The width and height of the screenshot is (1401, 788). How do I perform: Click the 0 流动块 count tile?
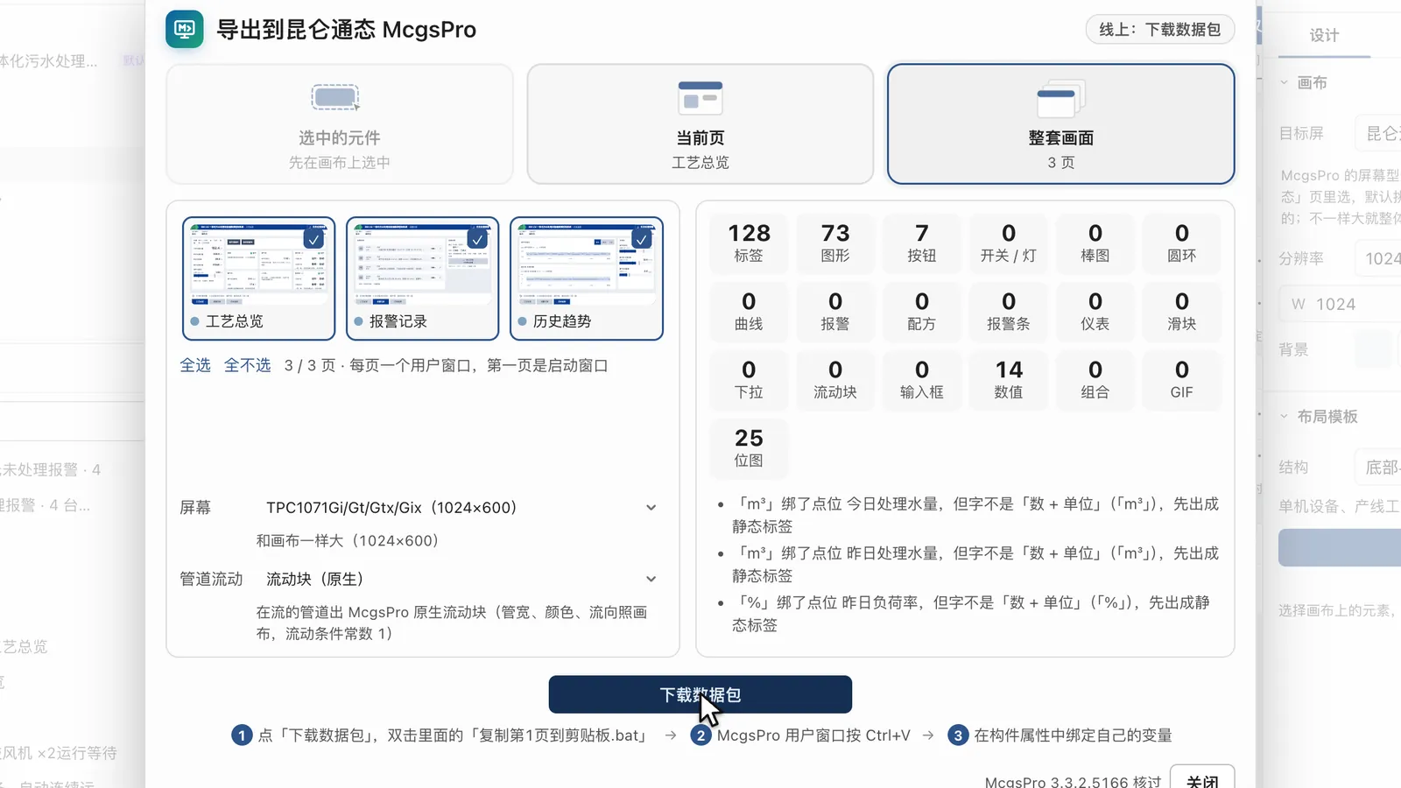[x=835, y=379]
